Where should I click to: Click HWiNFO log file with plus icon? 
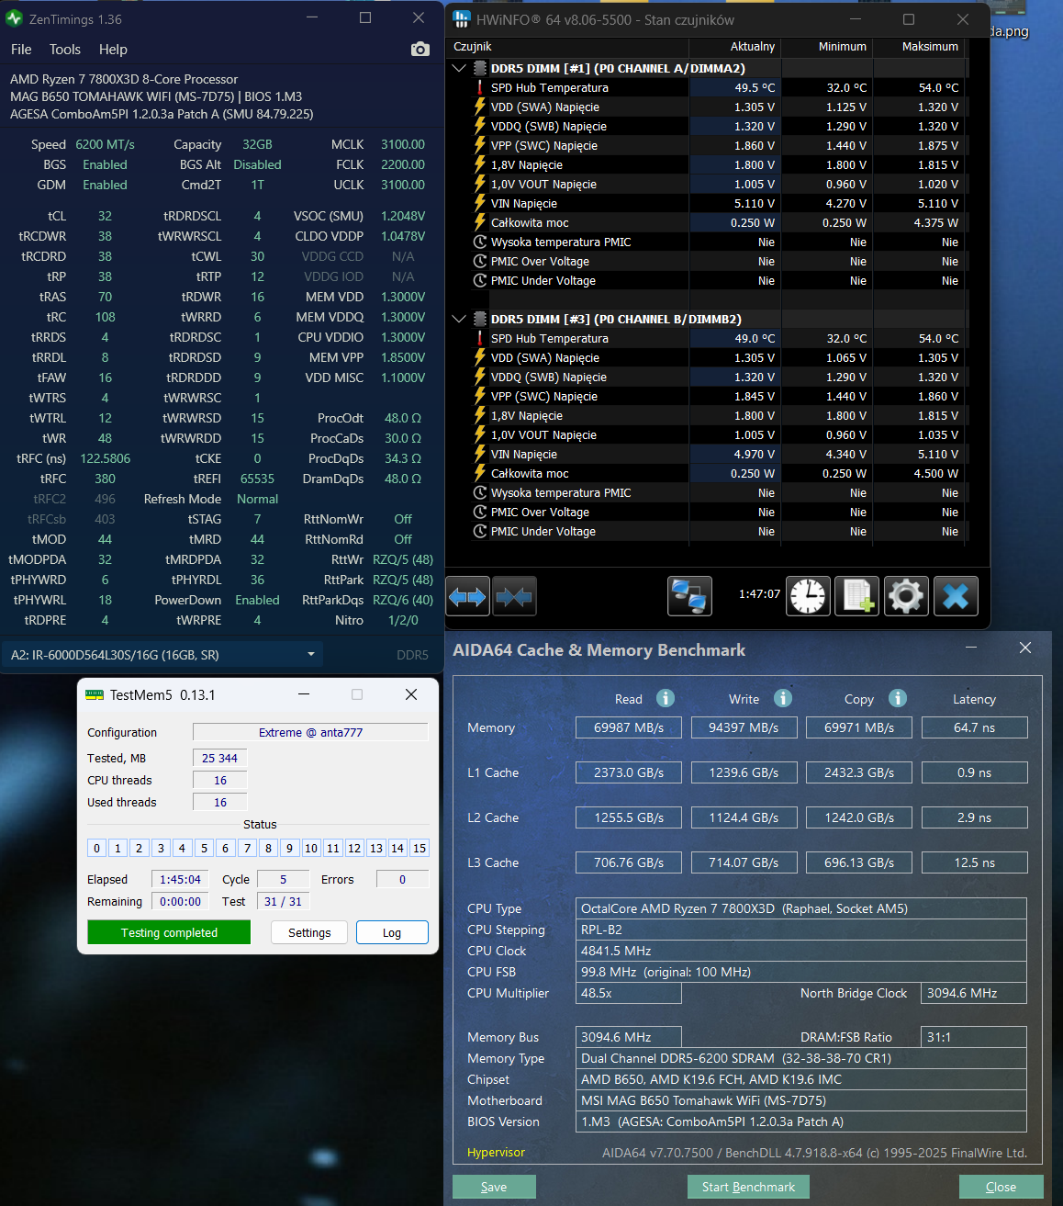pyautogui.click(x=856, y=597)
